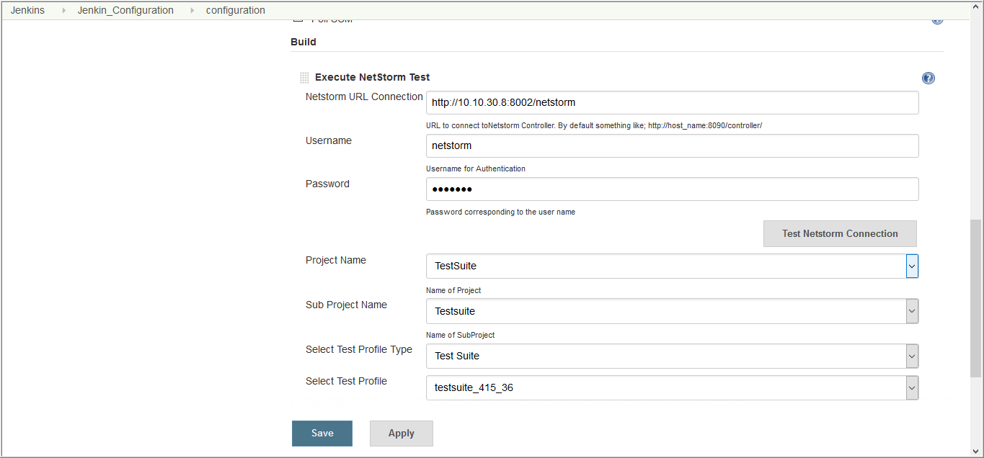Image resolution: width=984 pixels, height=458 pixels.
Task: Open the Project Name dropdown
Action: [673, 266]
